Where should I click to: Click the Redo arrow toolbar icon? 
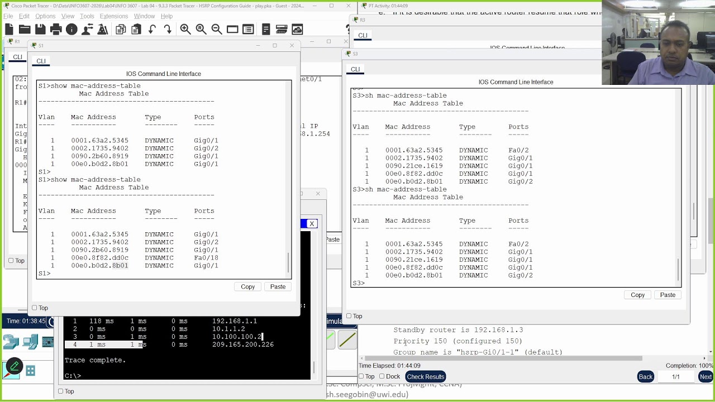(x=168, y=30)
